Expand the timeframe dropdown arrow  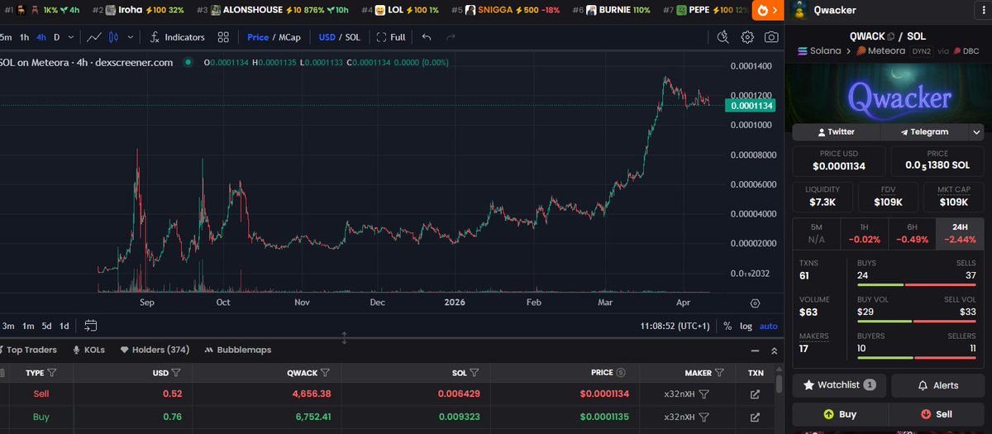coord(73,37)
